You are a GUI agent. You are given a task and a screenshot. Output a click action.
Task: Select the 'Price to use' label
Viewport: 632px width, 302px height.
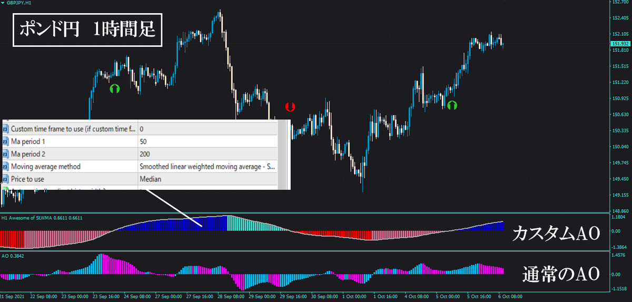[x=28, y=179]
